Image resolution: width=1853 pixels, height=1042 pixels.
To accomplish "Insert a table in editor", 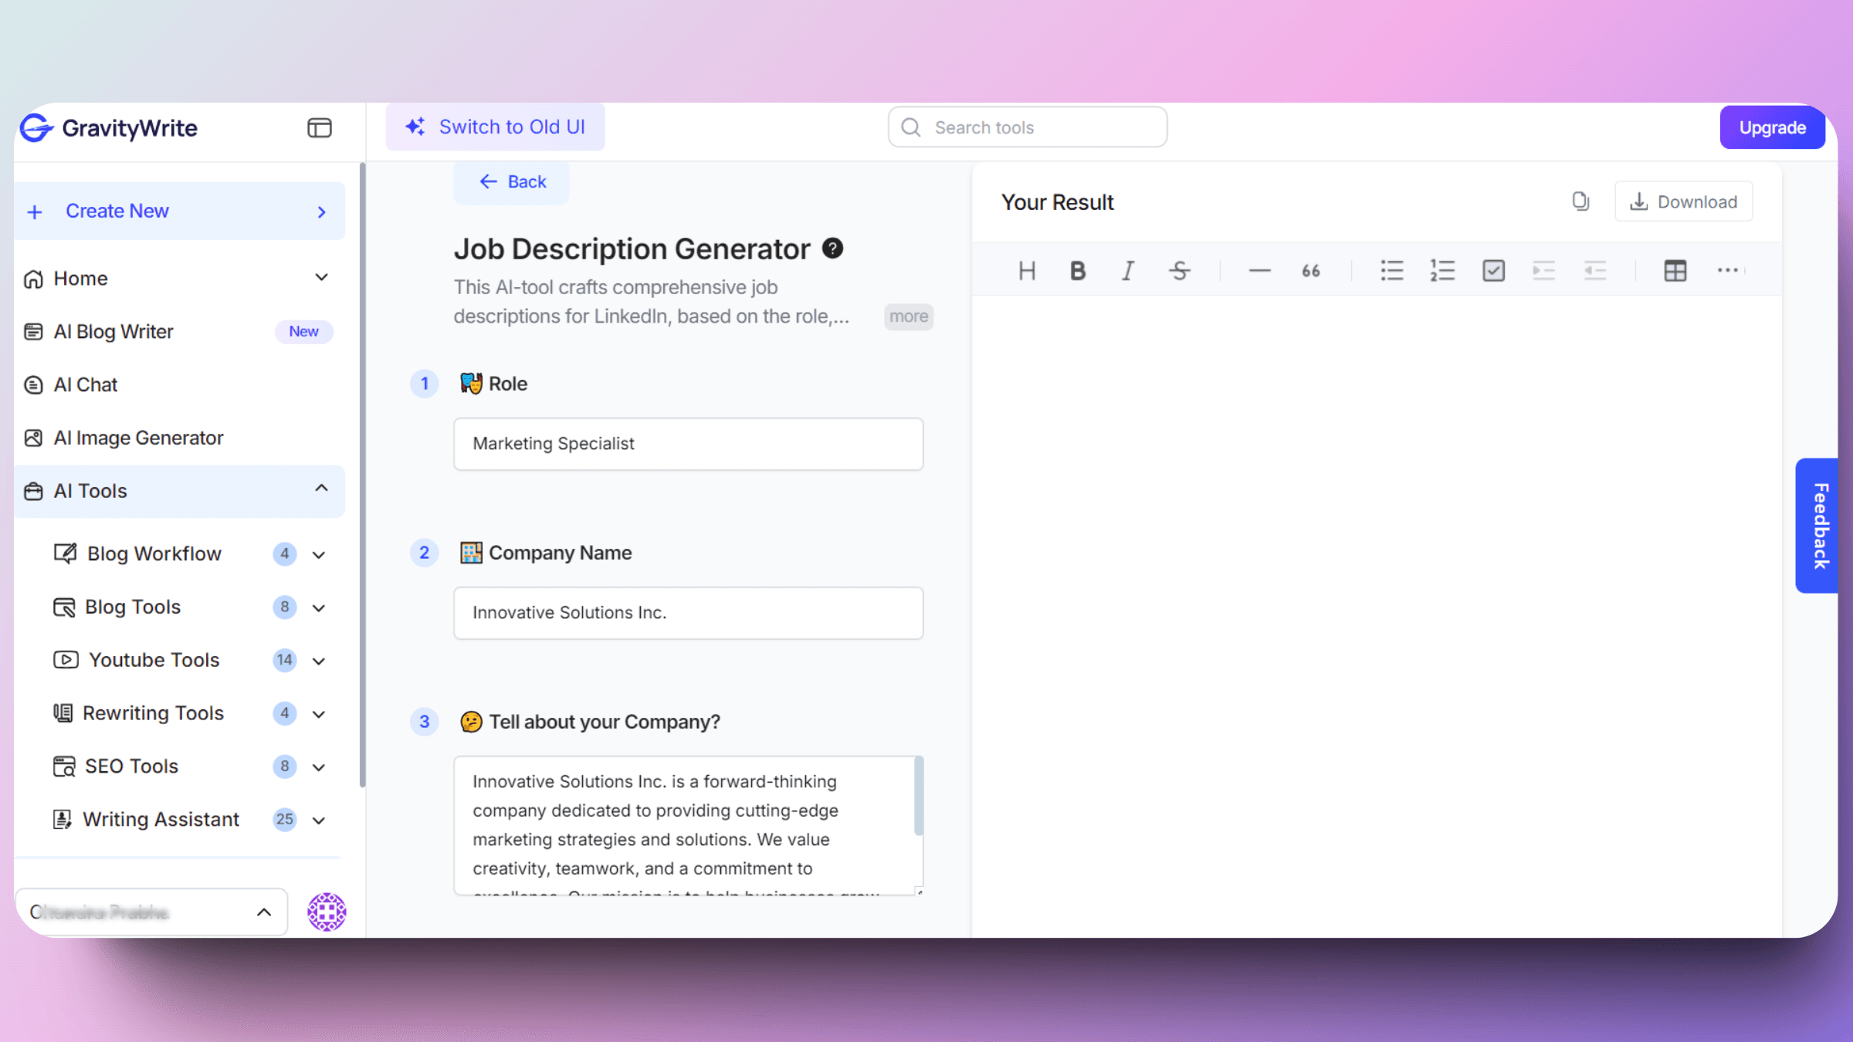I will pos(1675,271).
